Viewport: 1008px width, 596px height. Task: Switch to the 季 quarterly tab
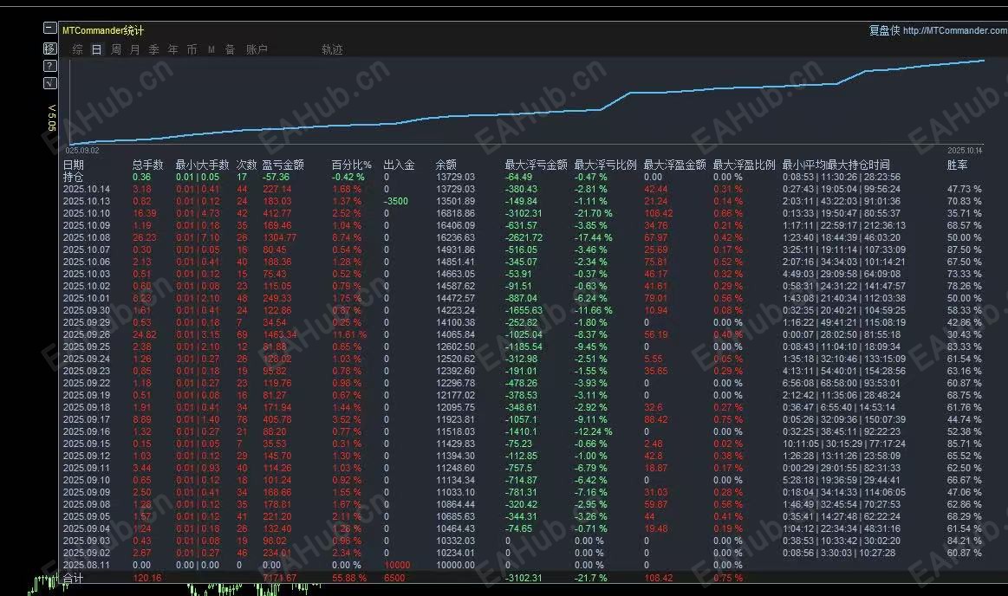[153, 49]
